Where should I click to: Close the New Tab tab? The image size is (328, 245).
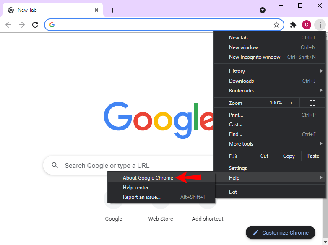coord(96,10)
